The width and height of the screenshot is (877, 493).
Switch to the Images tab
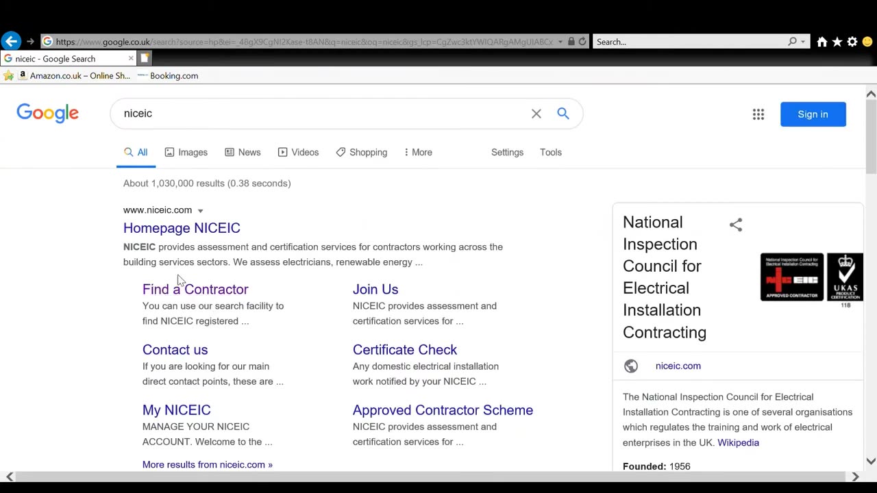coord(186,152)
